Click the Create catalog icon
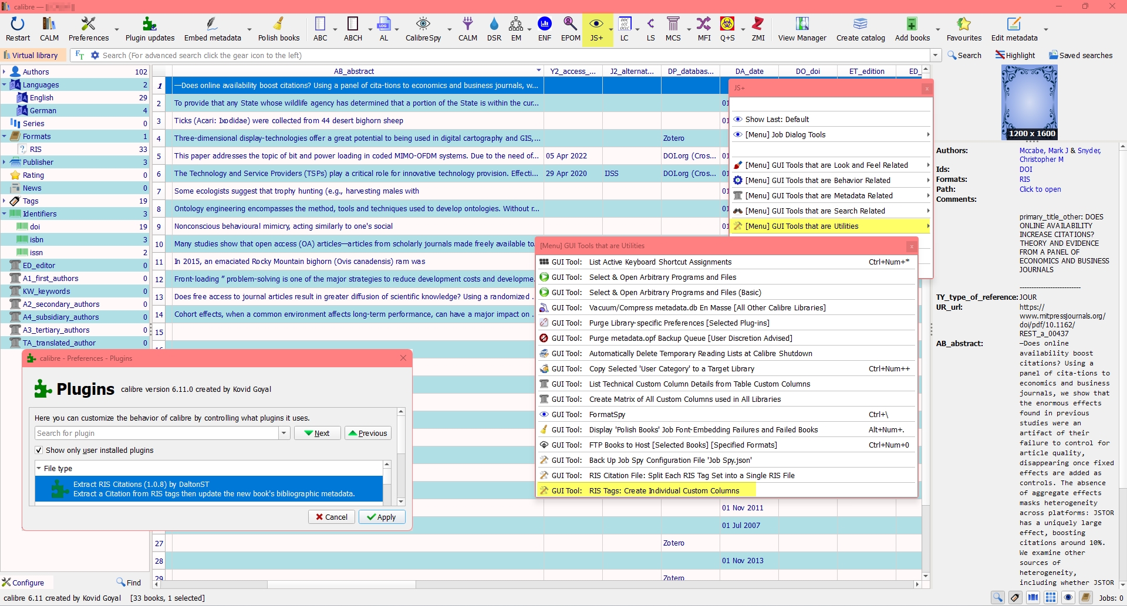The width and height of the screenshot is (1127, 606). [x=861, y=29]
